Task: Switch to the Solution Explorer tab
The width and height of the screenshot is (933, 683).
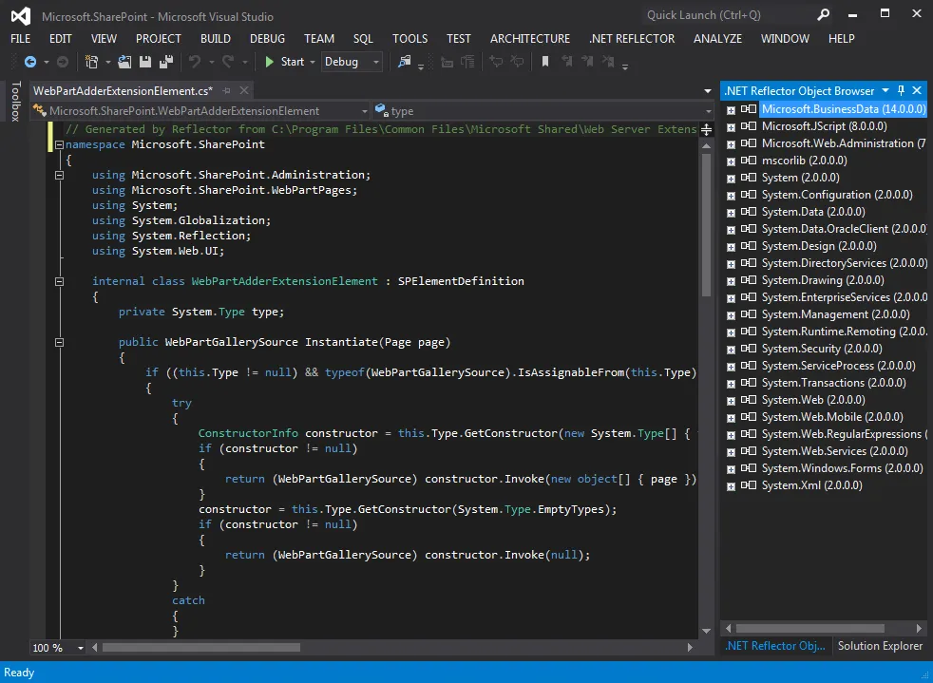Action: pos(880,646)
